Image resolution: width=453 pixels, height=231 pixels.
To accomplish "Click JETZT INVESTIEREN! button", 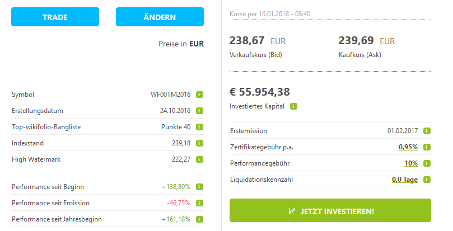I will [330, 211].
